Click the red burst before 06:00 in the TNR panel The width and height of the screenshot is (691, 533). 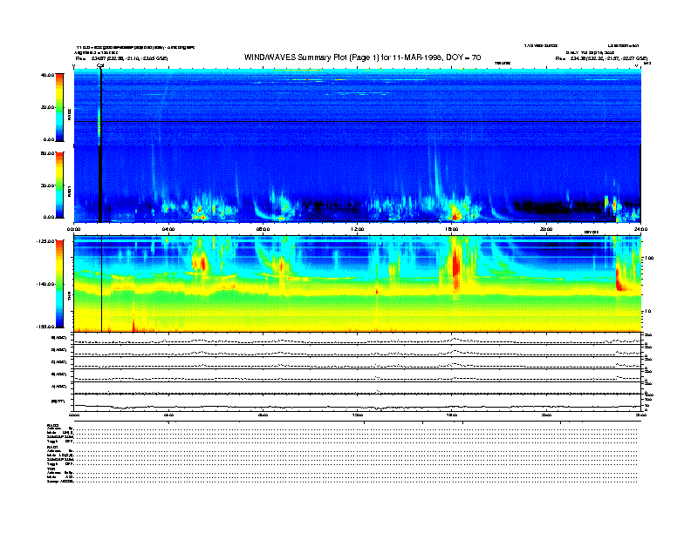(202, 263)
